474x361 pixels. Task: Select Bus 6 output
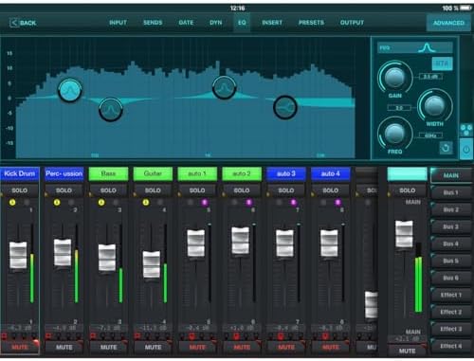(x=451, y=278)
